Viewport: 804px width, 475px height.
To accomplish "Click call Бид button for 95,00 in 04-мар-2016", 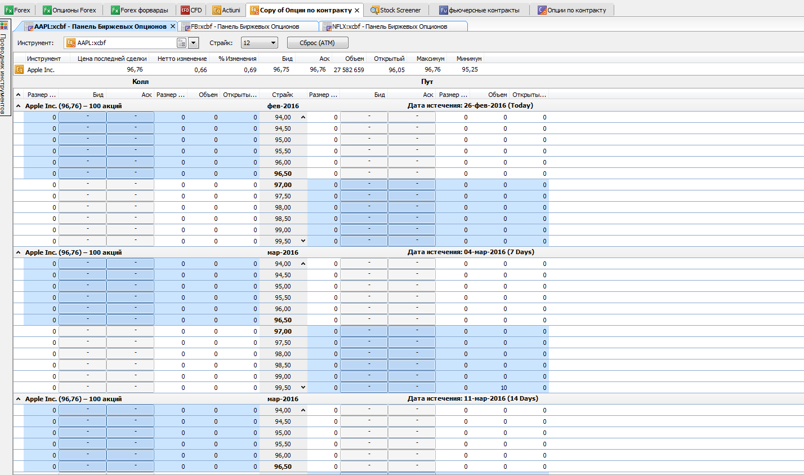I will tap(82, 286).
